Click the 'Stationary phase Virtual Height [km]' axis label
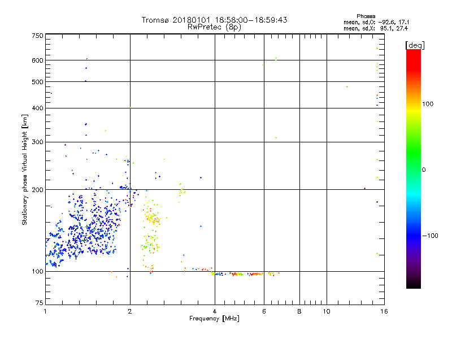 pos(25,170)
